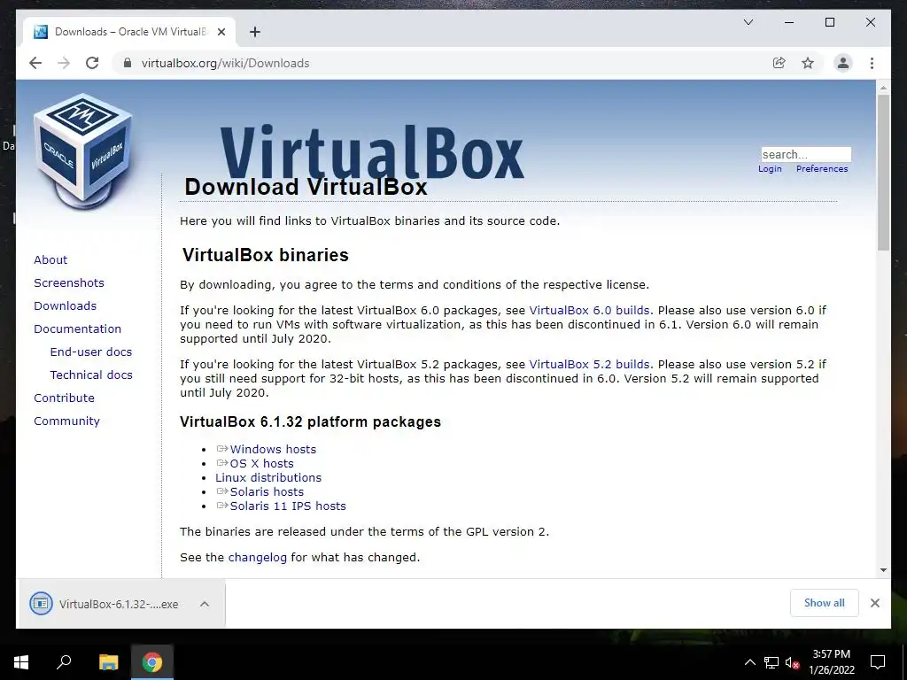907x680 pixels.
Task: Open the notification center icon
Action: point(878,662)
